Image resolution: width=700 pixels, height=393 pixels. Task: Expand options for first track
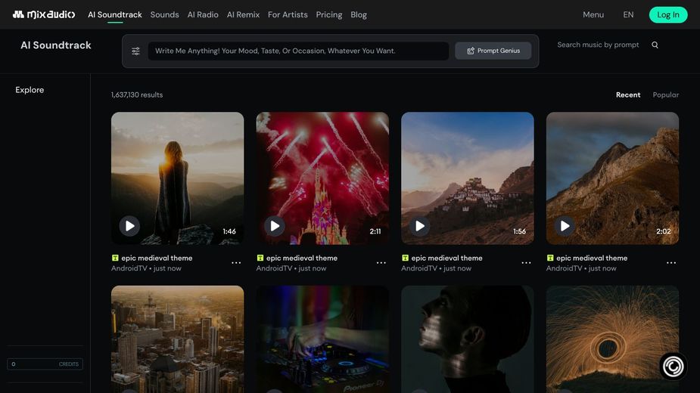[x=236, y=263]
